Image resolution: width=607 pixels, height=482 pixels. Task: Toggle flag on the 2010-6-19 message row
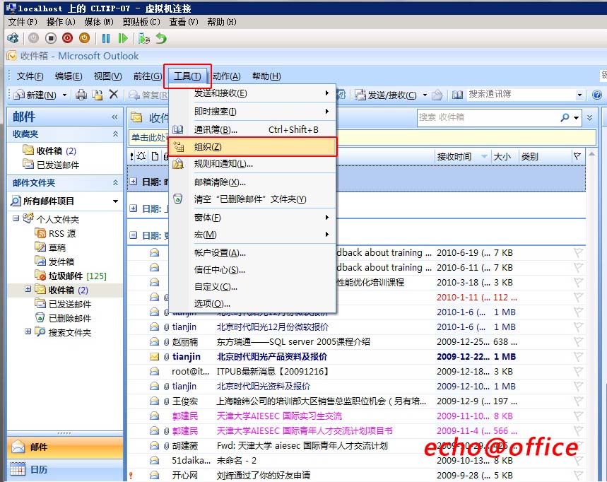[578, 253]
